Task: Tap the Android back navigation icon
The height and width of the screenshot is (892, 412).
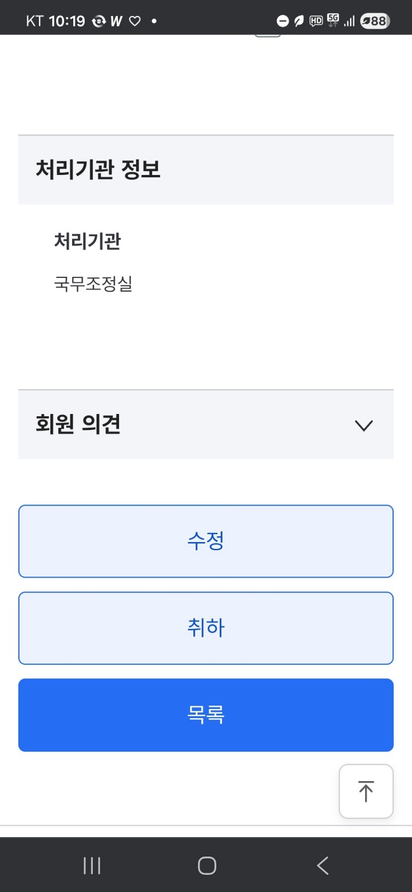Action: tap(323, 866)
